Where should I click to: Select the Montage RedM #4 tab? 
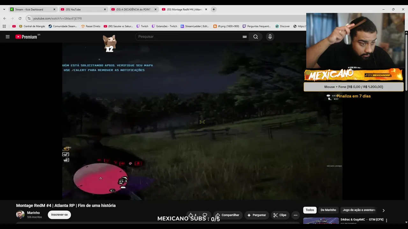click(184, 10)
